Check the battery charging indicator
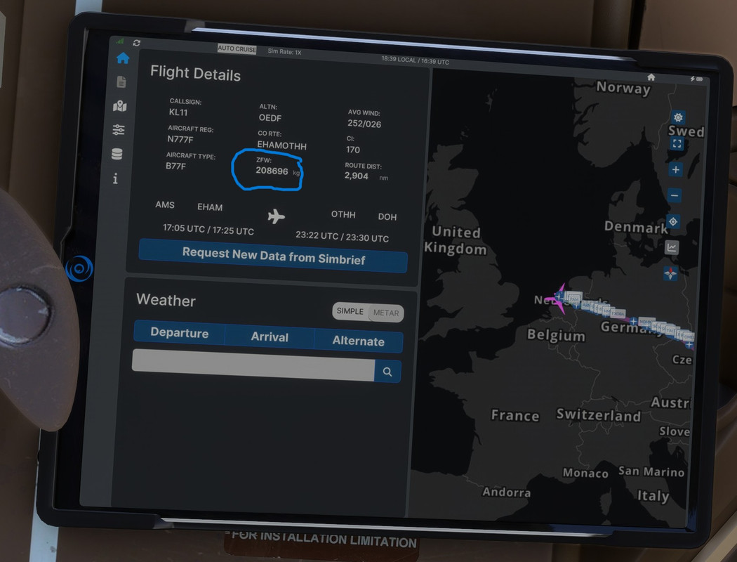The image size is (737, 562). pos(696,79)
